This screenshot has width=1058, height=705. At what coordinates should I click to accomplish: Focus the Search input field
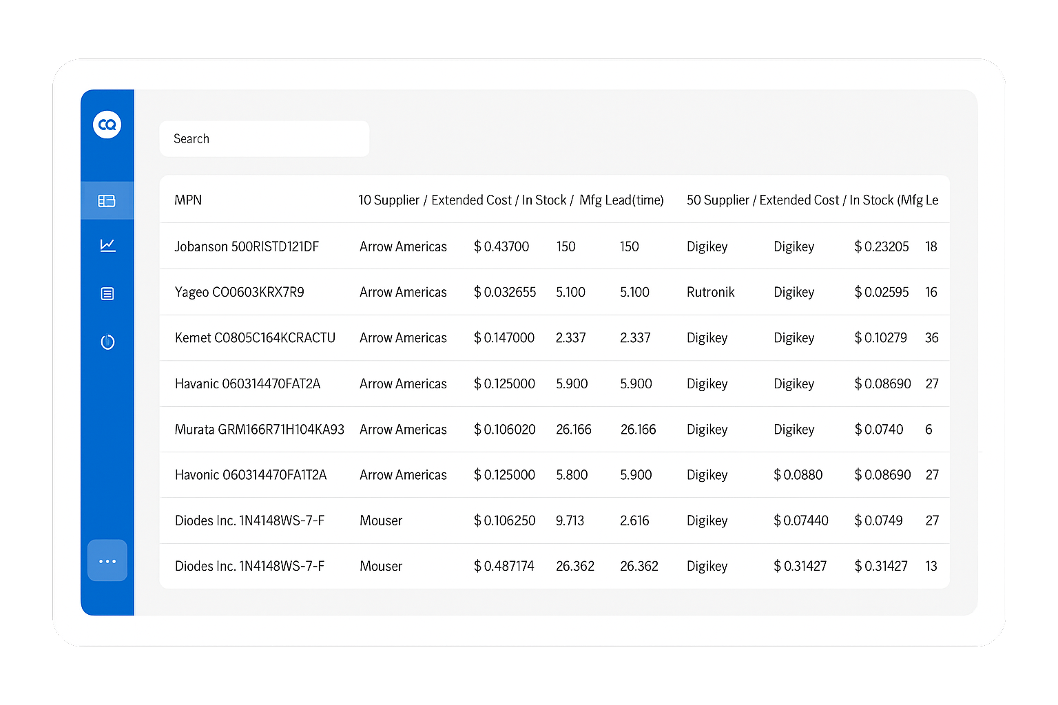click(x=264, y=139)
